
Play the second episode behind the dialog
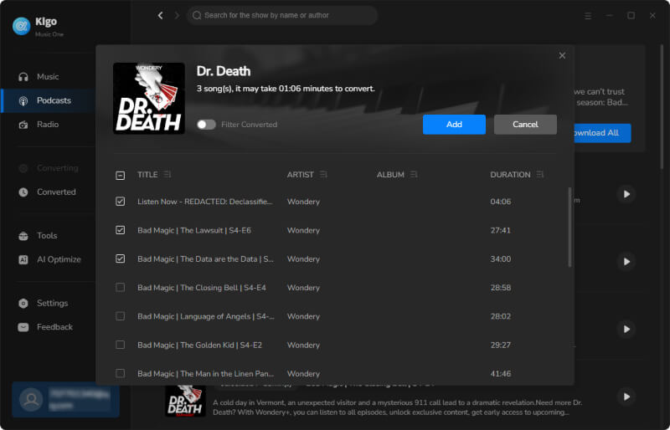tap(626, 261)
